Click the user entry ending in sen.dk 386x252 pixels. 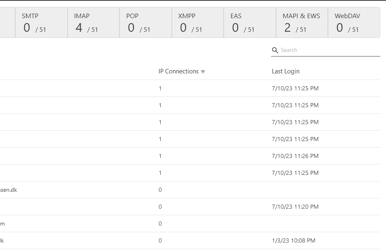pyautogui.click(x=8, y=190)
